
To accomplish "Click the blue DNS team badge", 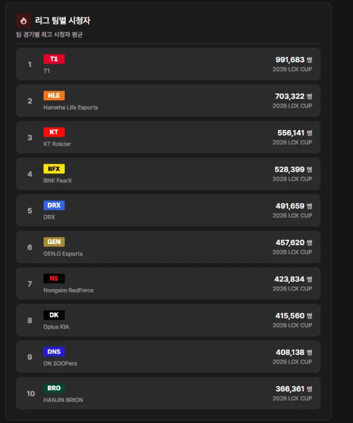I will tap(54, 351).
